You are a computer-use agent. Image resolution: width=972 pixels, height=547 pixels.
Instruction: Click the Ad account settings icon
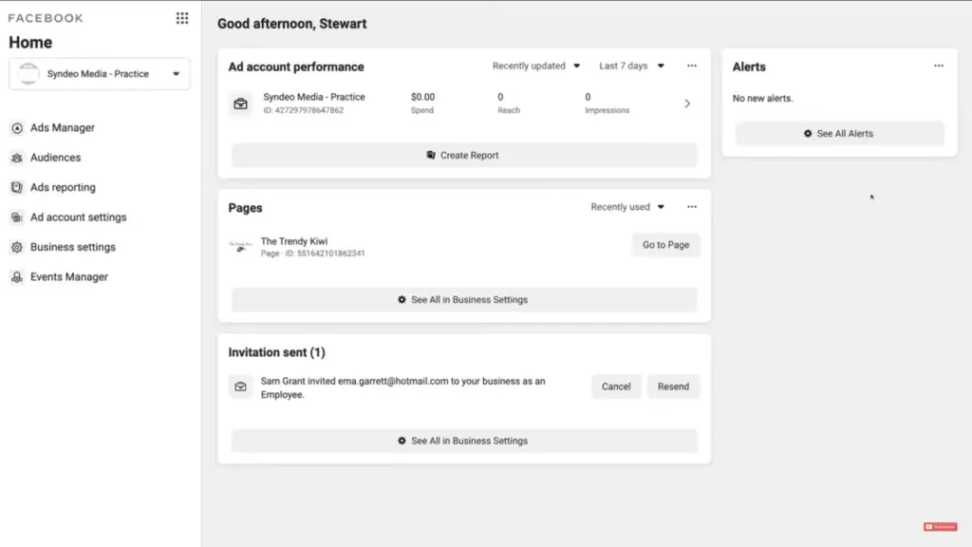tap(17, 217)
